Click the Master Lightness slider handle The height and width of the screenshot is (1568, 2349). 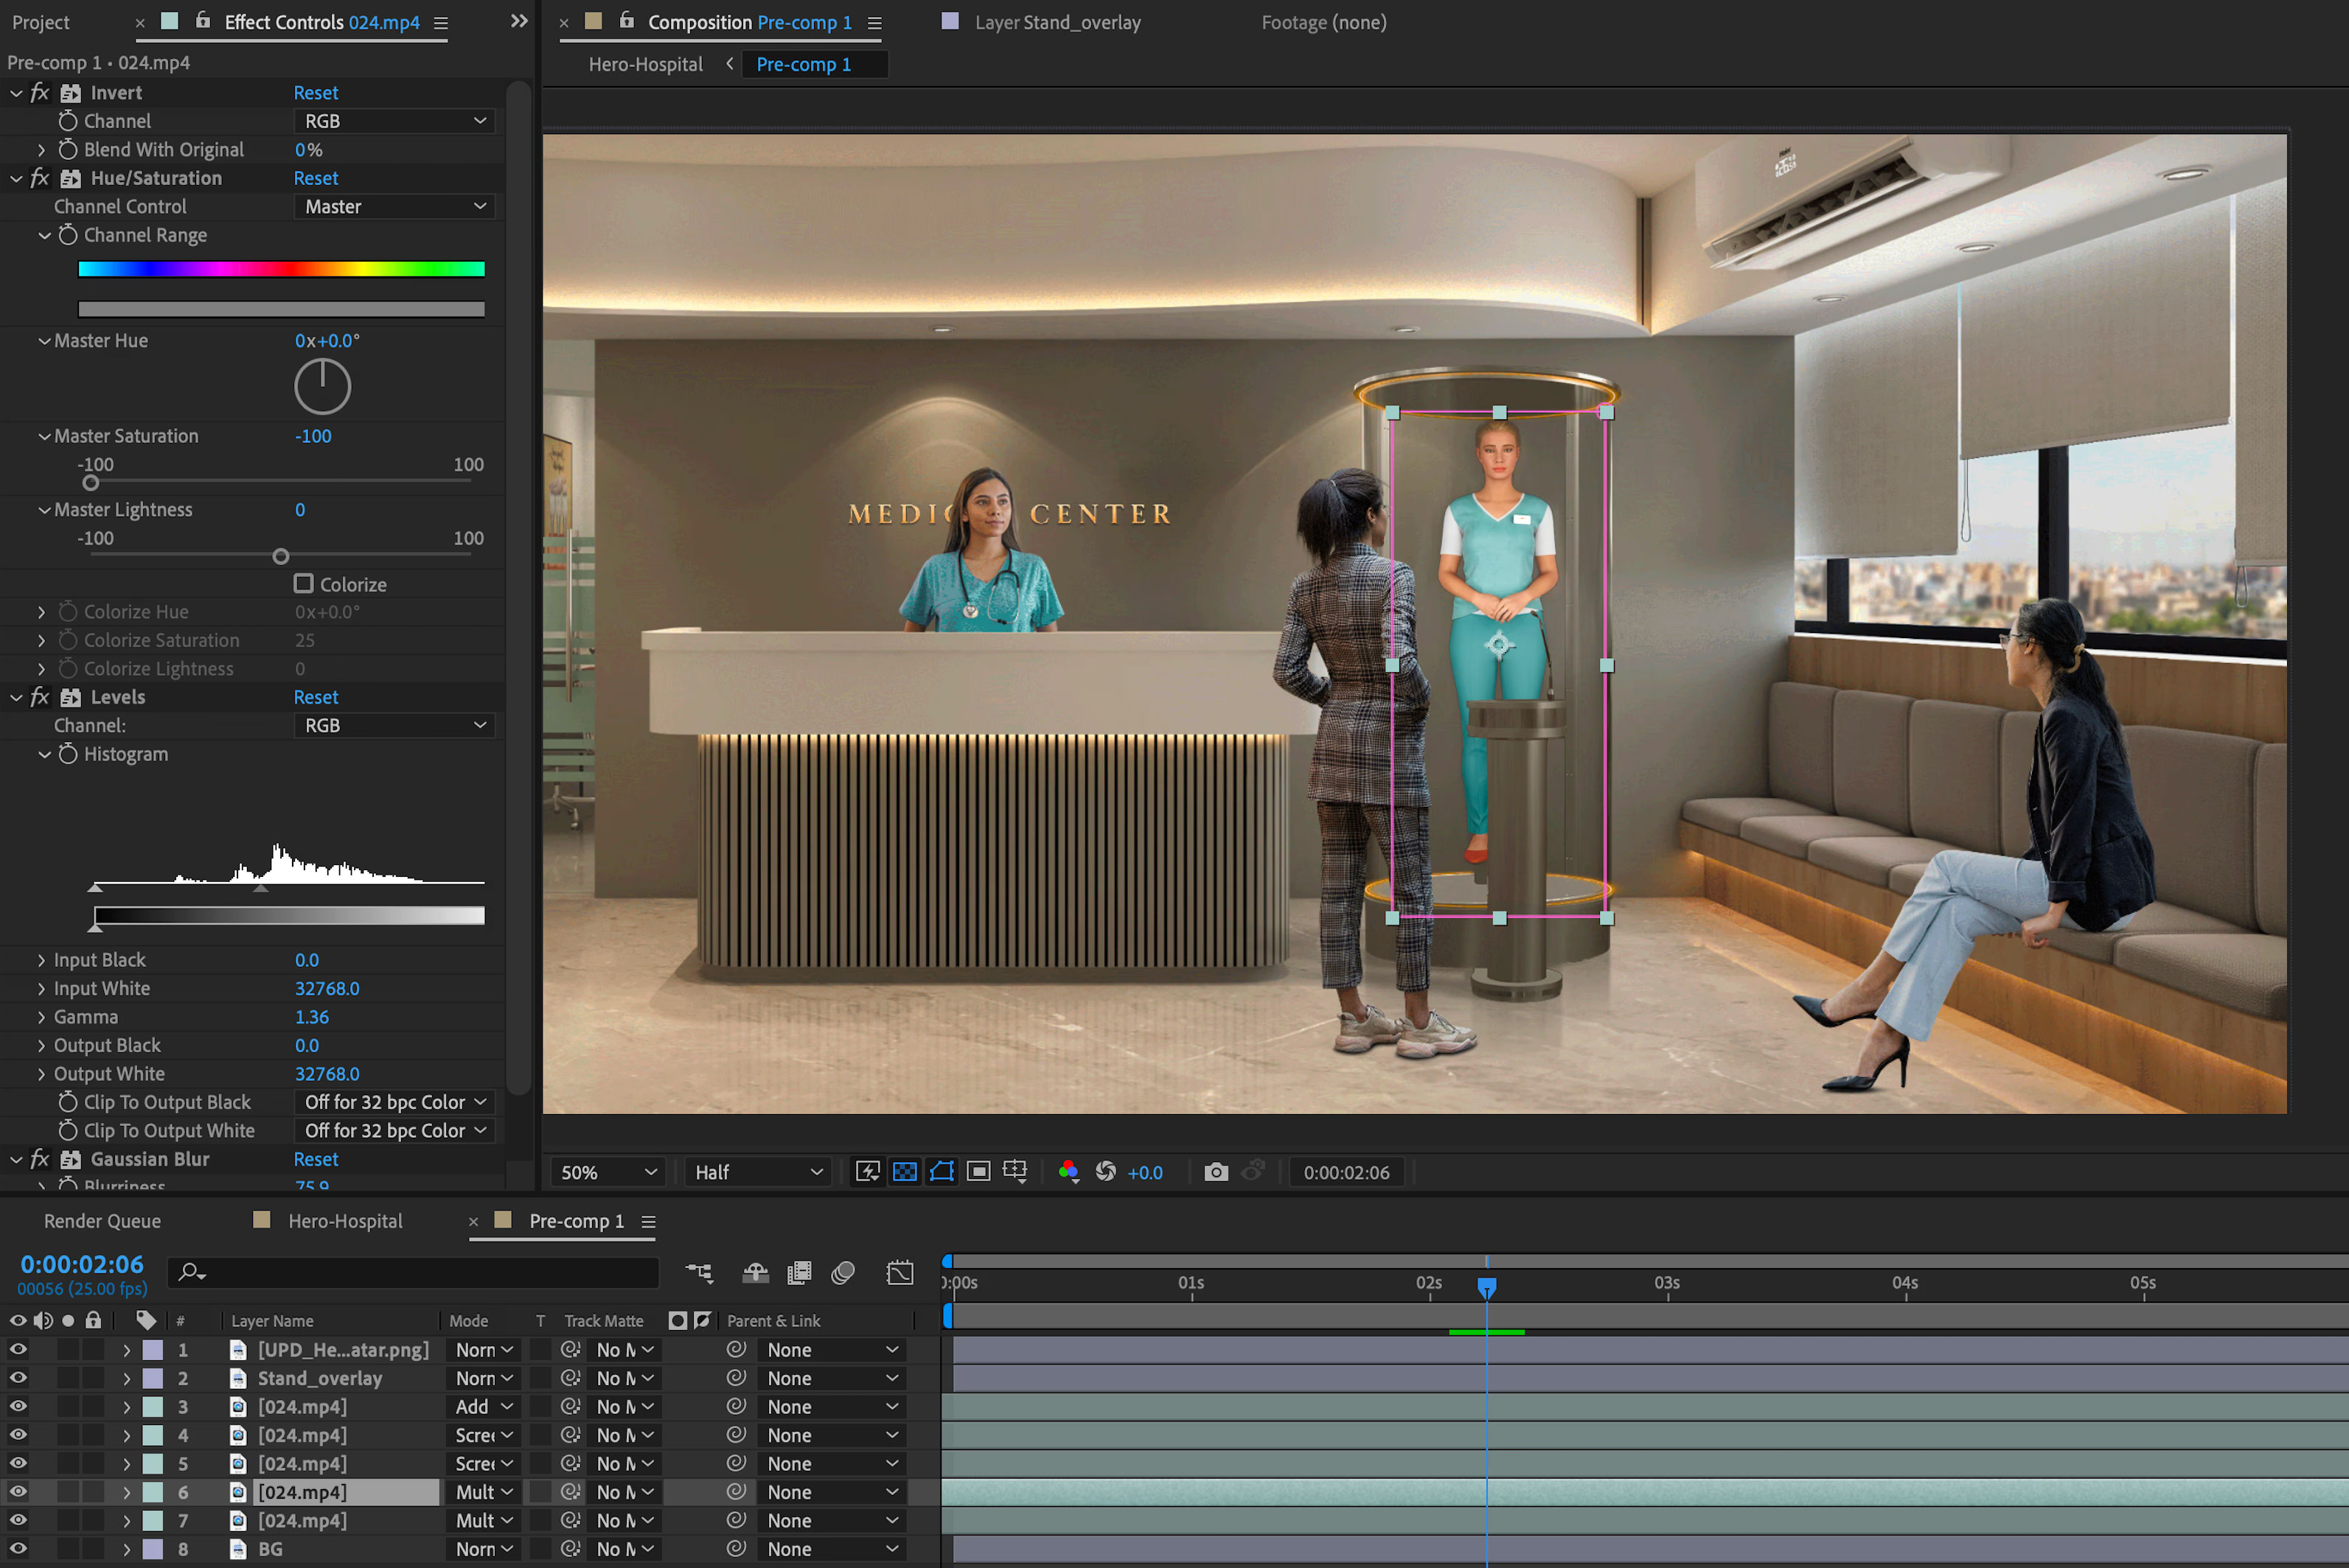click(281, 557)
